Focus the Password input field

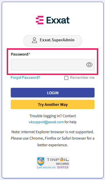pyautogui.click(x=53, y=65)
